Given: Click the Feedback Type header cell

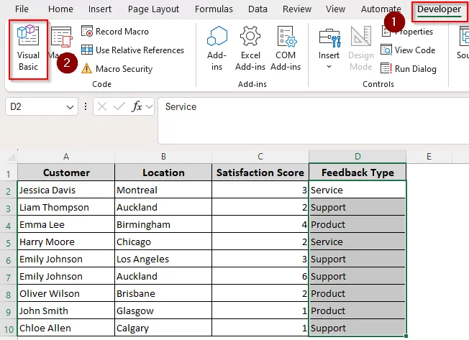Looking at the screenshot, I should point(358,173).
